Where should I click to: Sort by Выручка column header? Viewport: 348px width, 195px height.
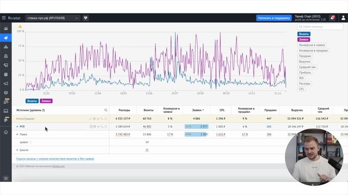point(297,110)
